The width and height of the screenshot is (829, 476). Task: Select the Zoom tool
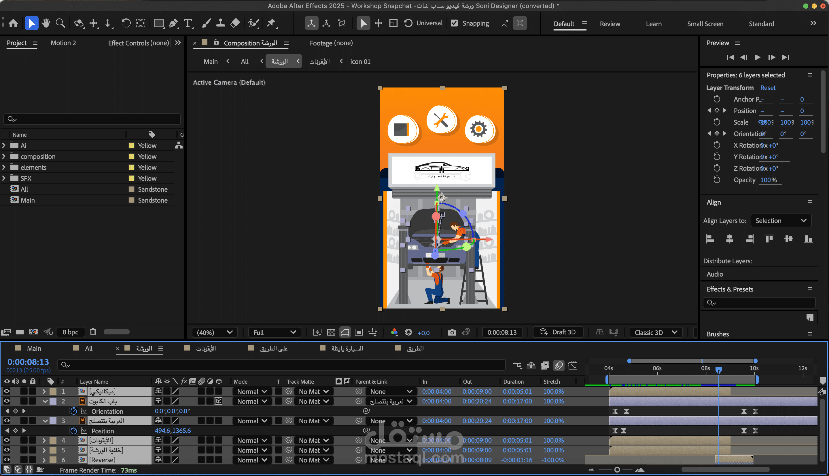pos(60,23)
